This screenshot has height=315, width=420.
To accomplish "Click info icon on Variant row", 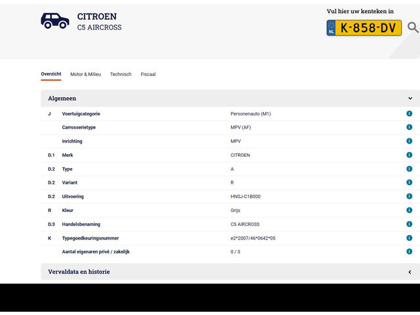I will 409,182.
